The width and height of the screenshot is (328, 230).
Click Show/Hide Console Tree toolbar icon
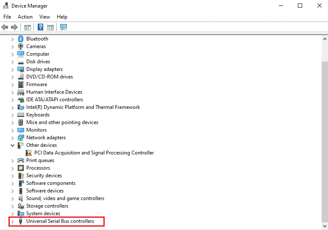pos(28,27)
